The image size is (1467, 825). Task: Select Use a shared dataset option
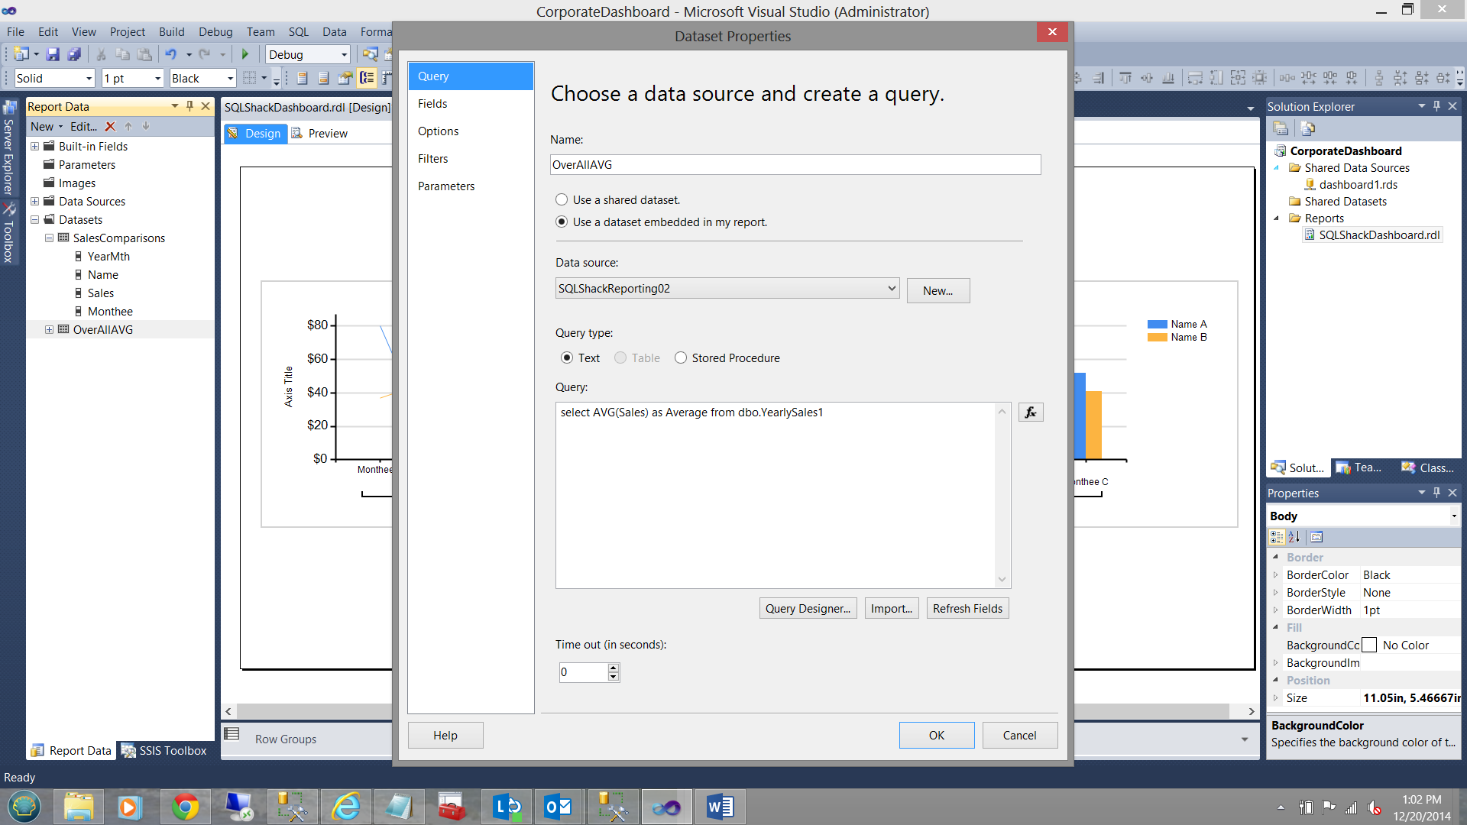[x=562, y=199]
